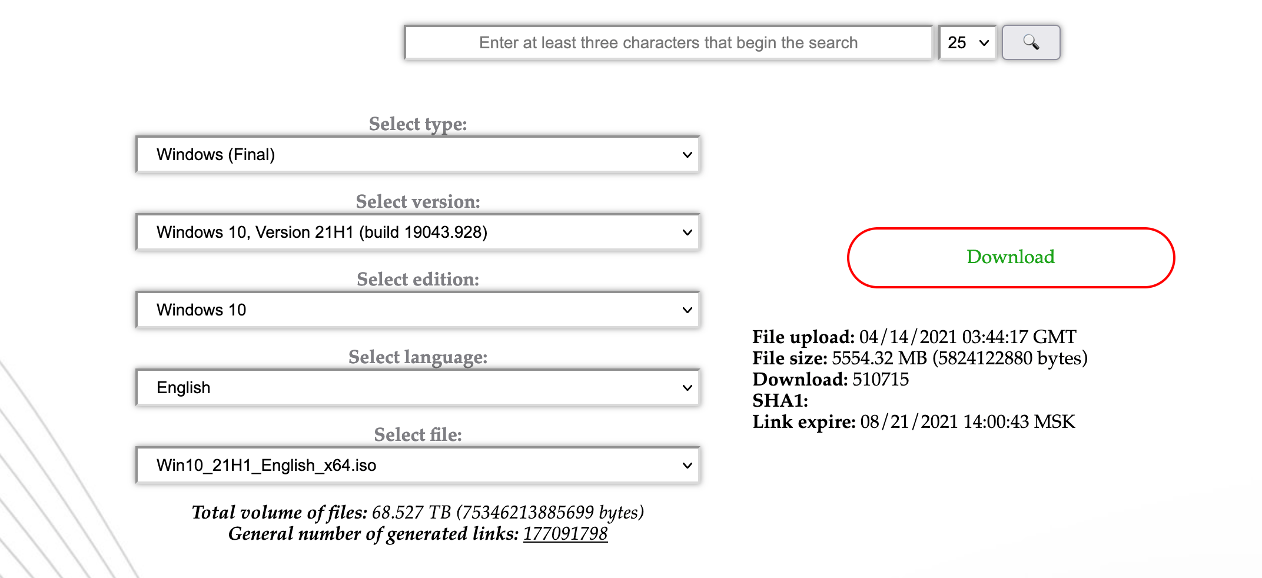1262x578 pixels.
Task: Click the Select file label
Action: click(418, 434)
